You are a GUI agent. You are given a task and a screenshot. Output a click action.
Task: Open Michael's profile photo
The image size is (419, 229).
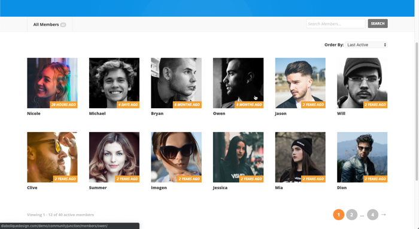tap(114, 83)
